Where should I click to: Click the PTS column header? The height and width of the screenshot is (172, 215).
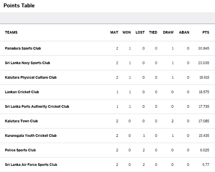click(206, 32)
